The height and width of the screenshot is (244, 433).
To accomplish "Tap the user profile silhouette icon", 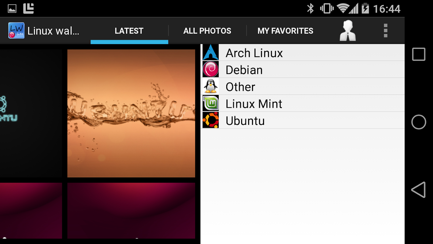I will point(348,30).
